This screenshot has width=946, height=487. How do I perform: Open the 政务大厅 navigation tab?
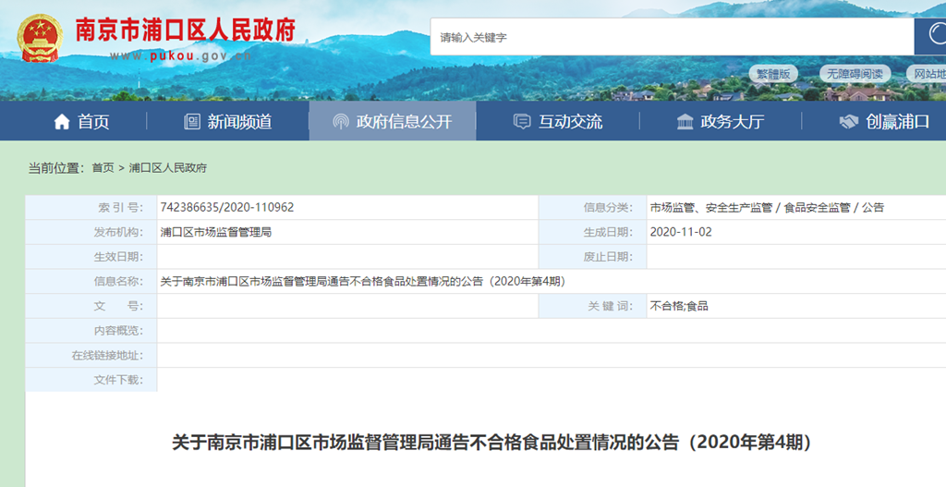point(721,121)
